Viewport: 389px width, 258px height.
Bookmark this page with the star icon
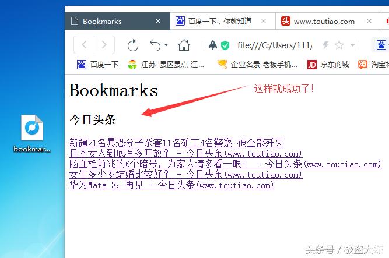point(339,45)
